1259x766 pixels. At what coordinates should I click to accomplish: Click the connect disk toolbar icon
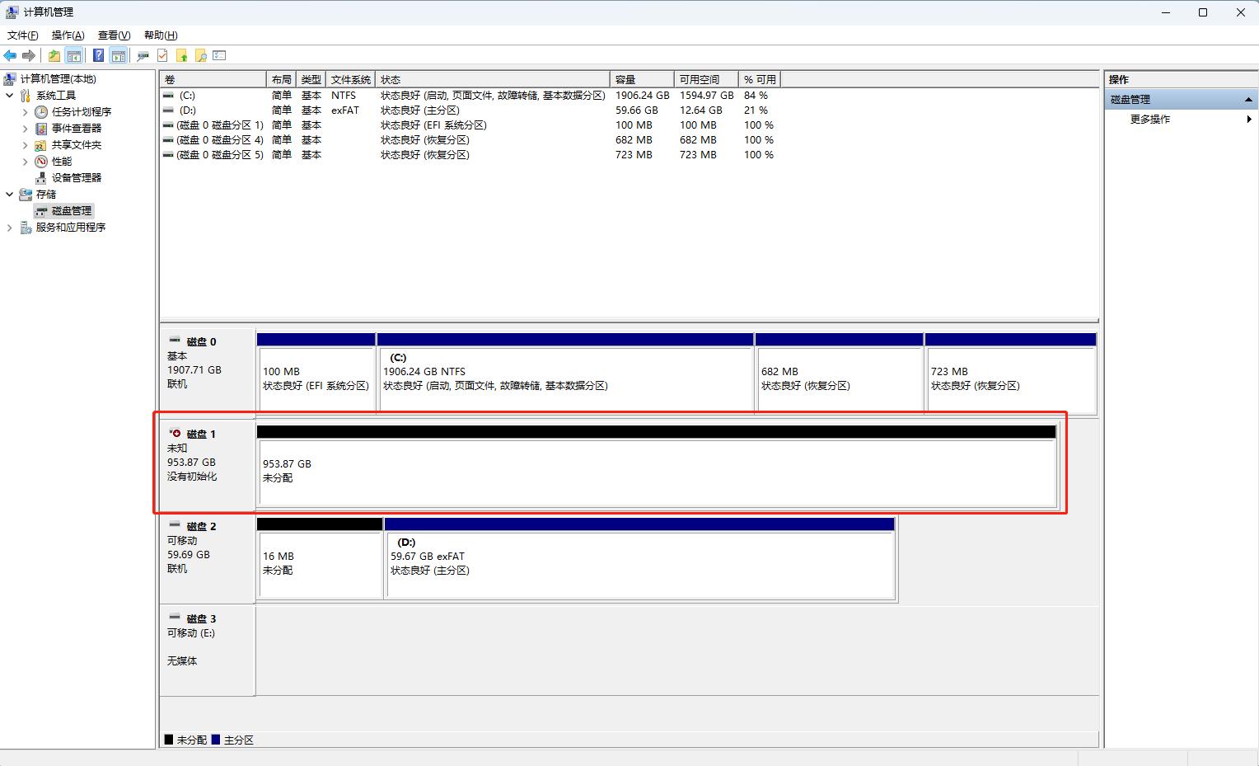point(143,55)
